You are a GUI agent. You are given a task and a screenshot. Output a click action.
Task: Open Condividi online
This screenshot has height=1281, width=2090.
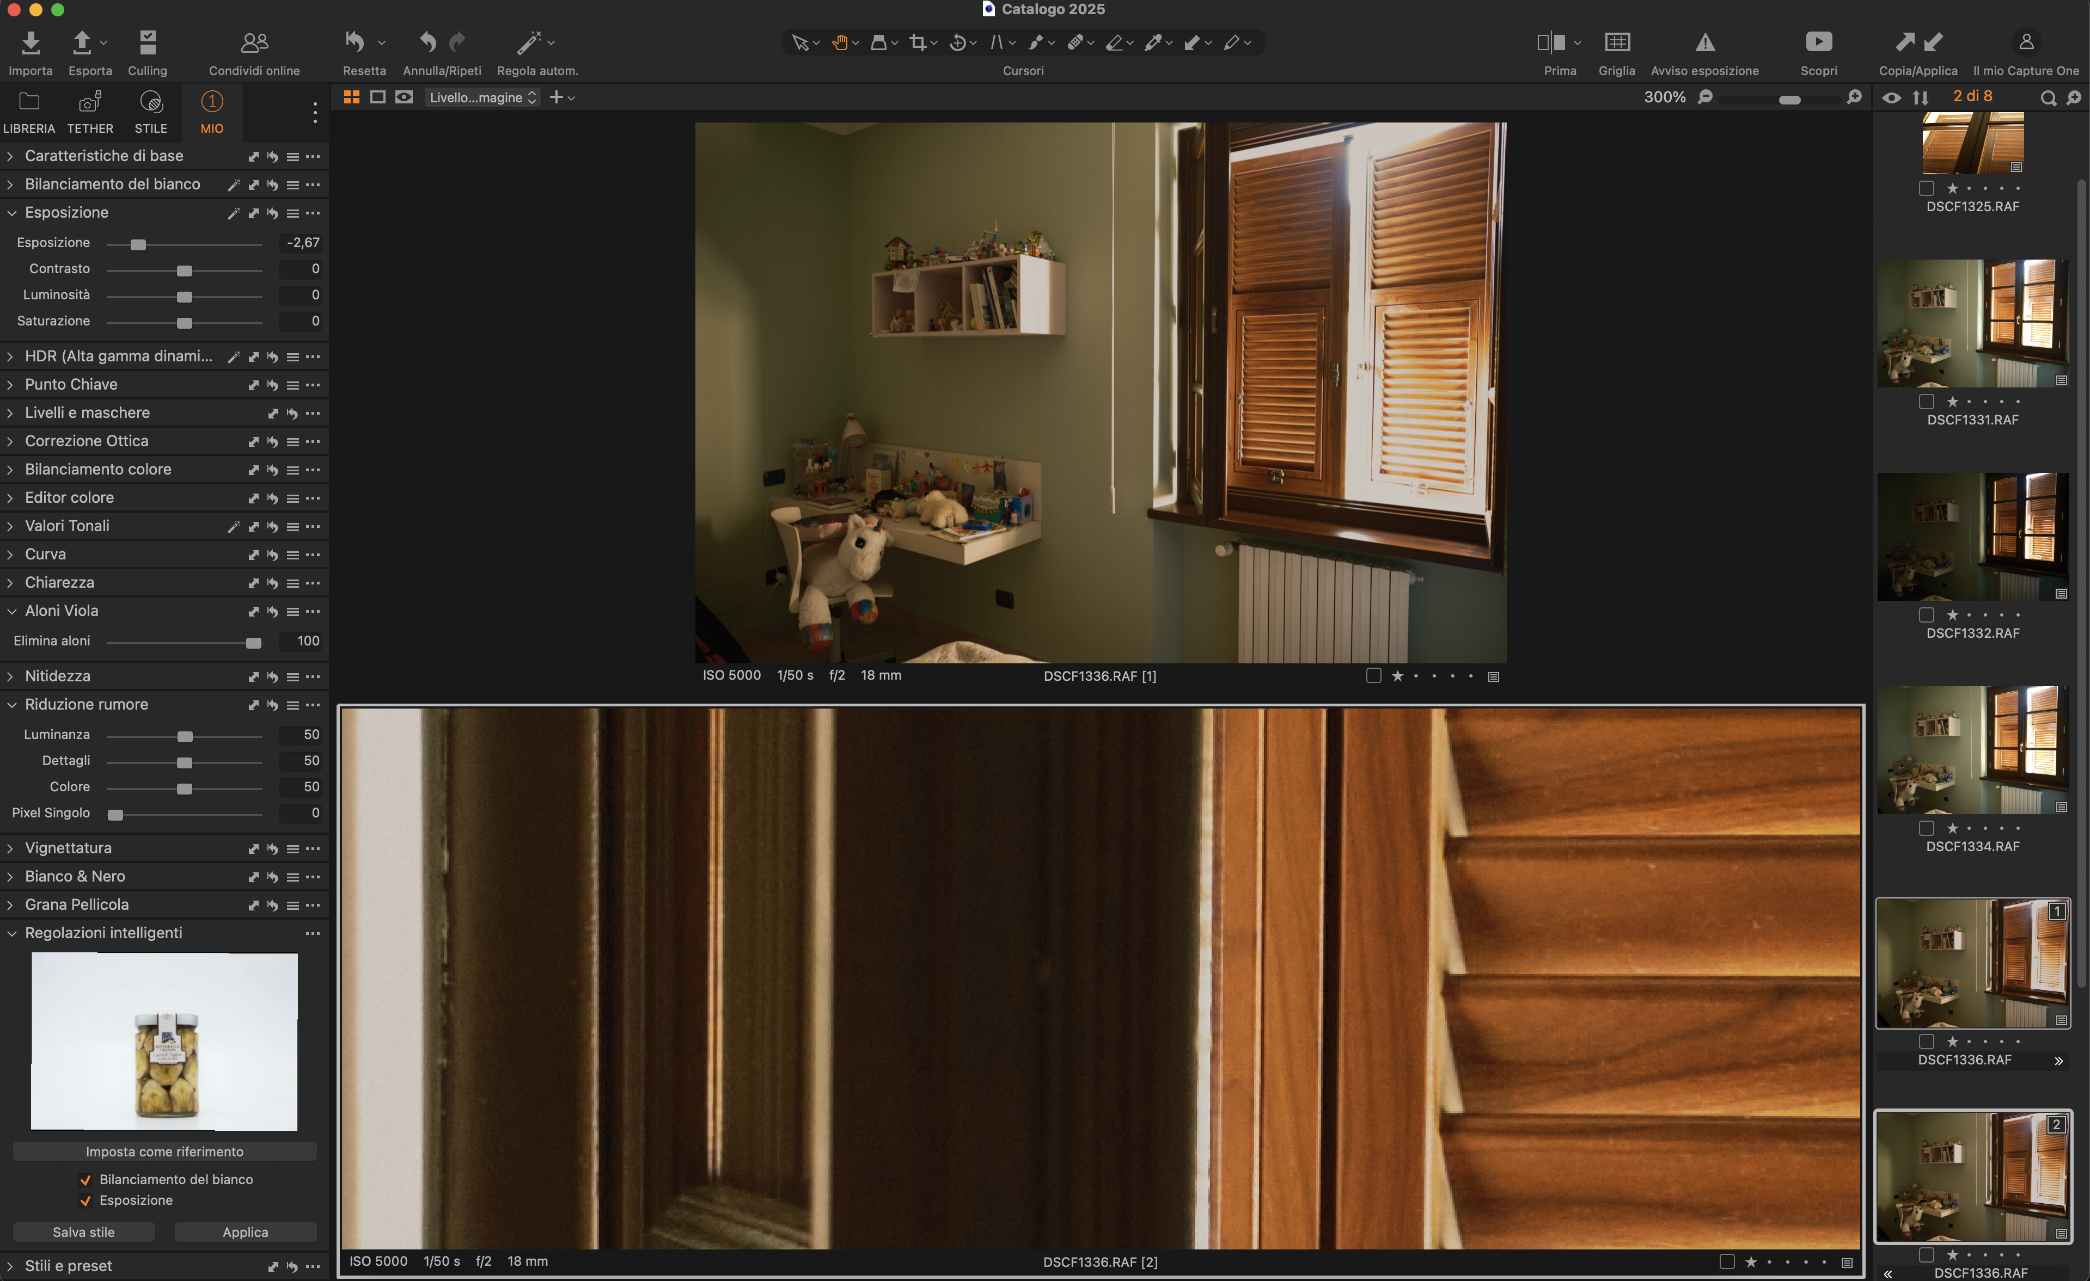click(254, 42)
